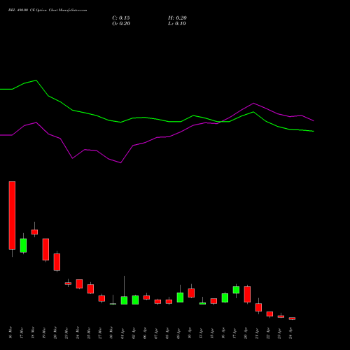Click the last red candle for 24 Apr
Viewport: 350px width, 350px height.
[292, 318]
